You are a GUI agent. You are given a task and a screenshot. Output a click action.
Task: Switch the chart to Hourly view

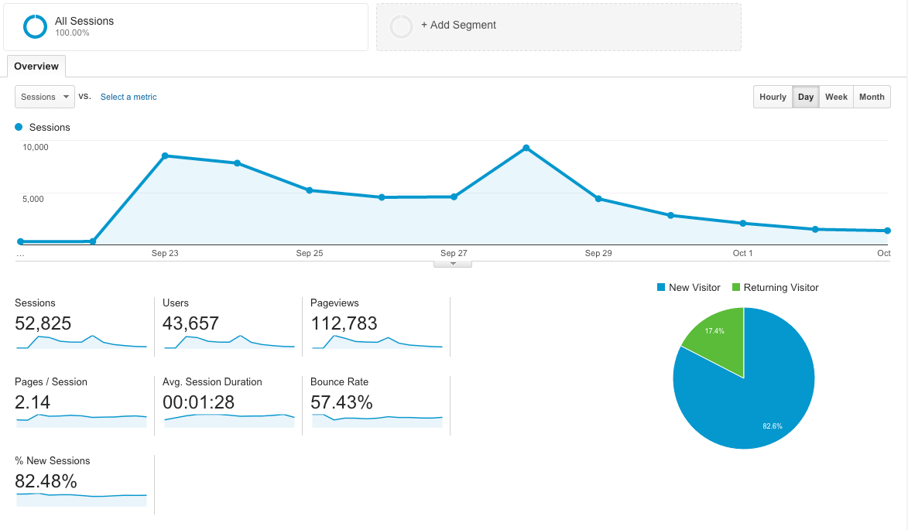tap(773, 97)
